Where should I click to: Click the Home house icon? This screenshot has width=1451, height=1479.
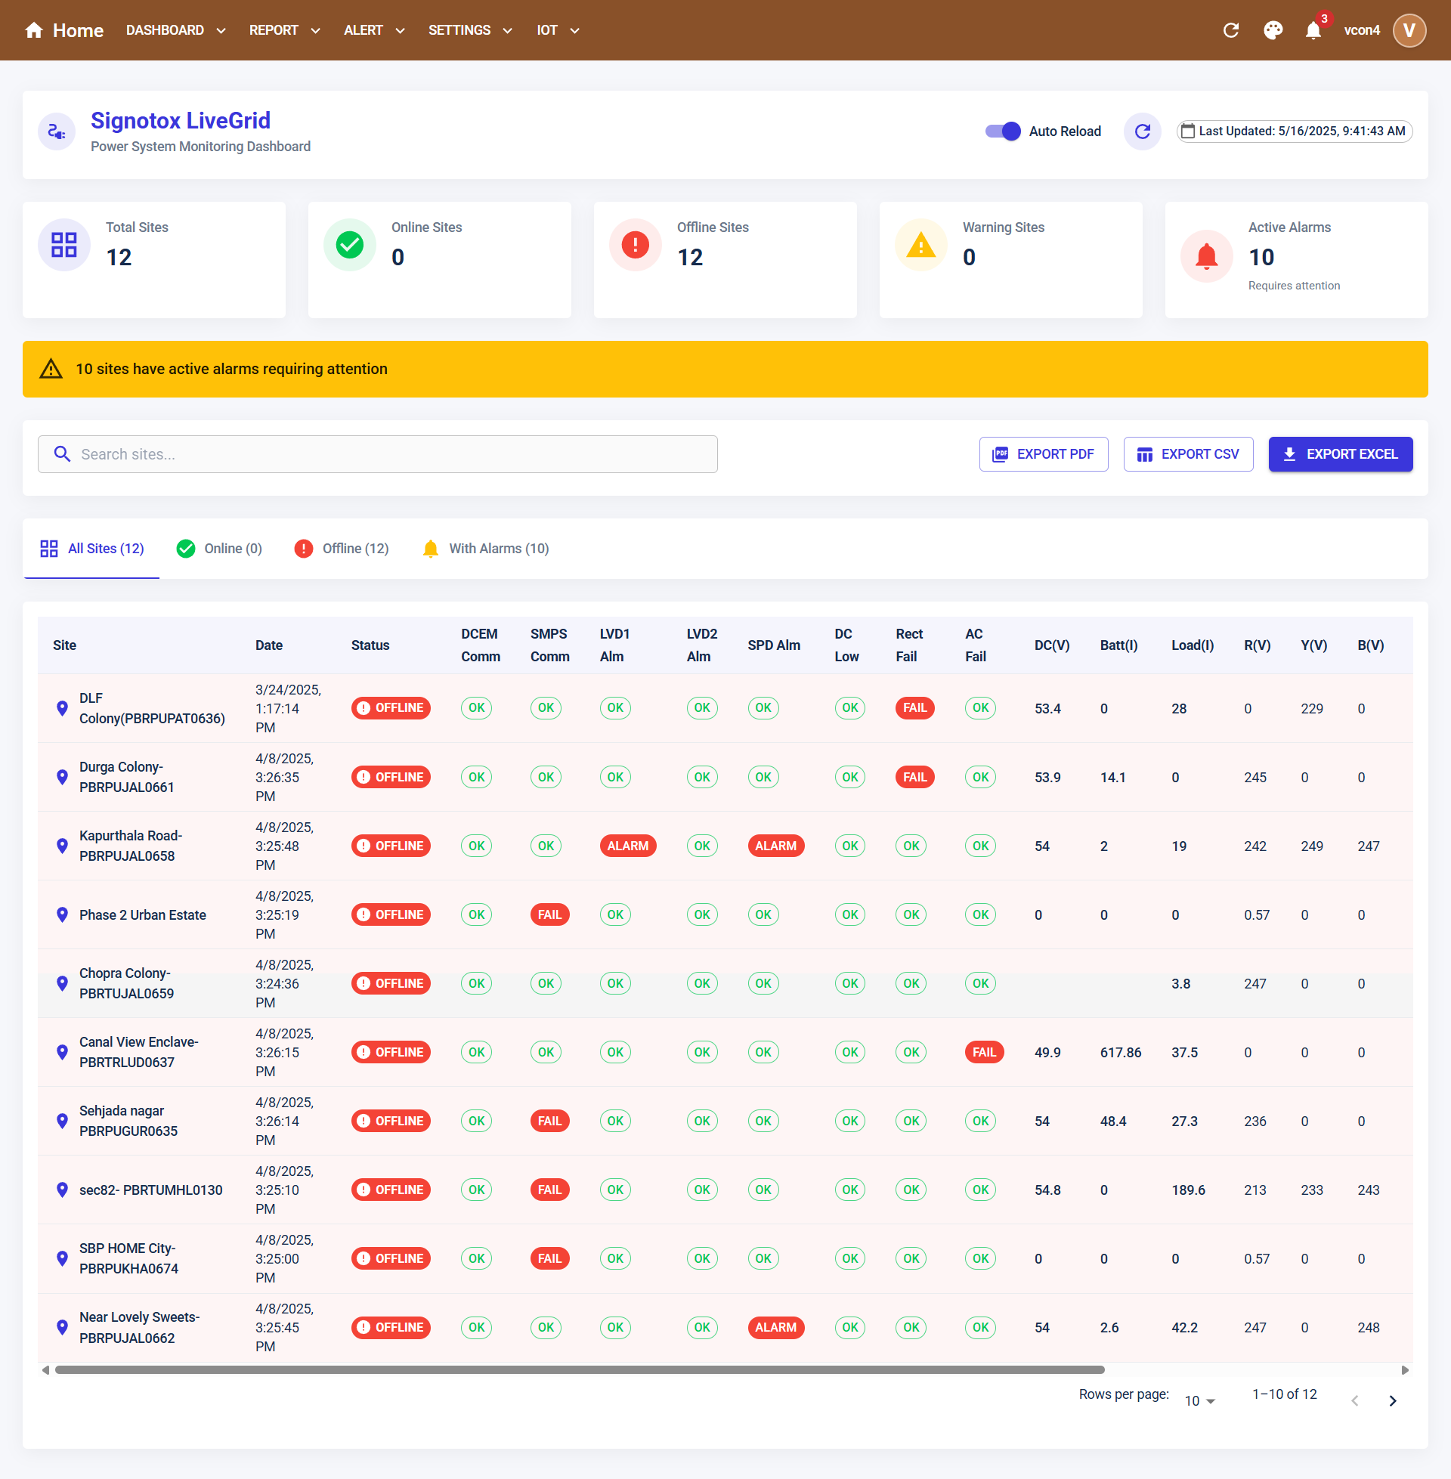click(x=33, y=30)
